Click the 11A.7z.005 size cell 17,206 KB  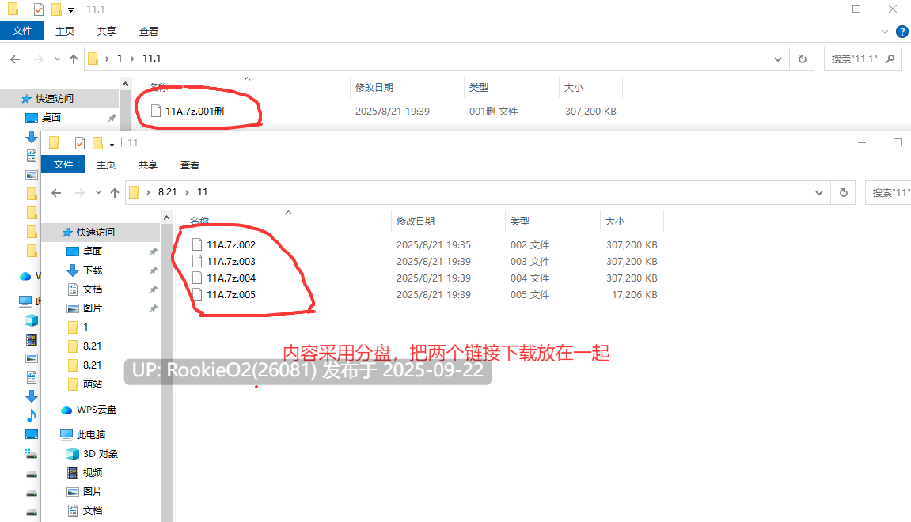[x=635, y=294]
